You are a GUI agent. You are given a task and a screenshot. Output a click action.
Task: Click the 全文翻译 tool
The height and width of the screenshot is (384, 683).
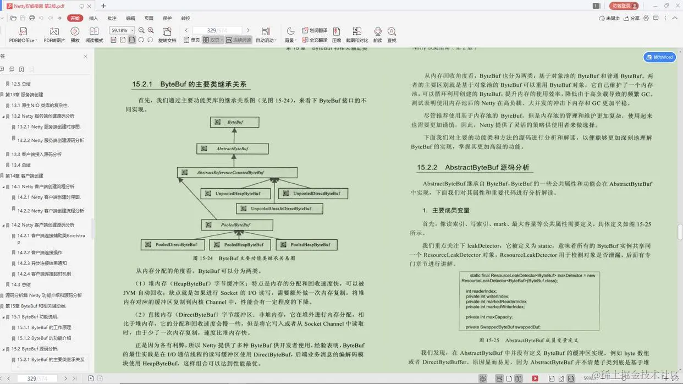(315, 40)
